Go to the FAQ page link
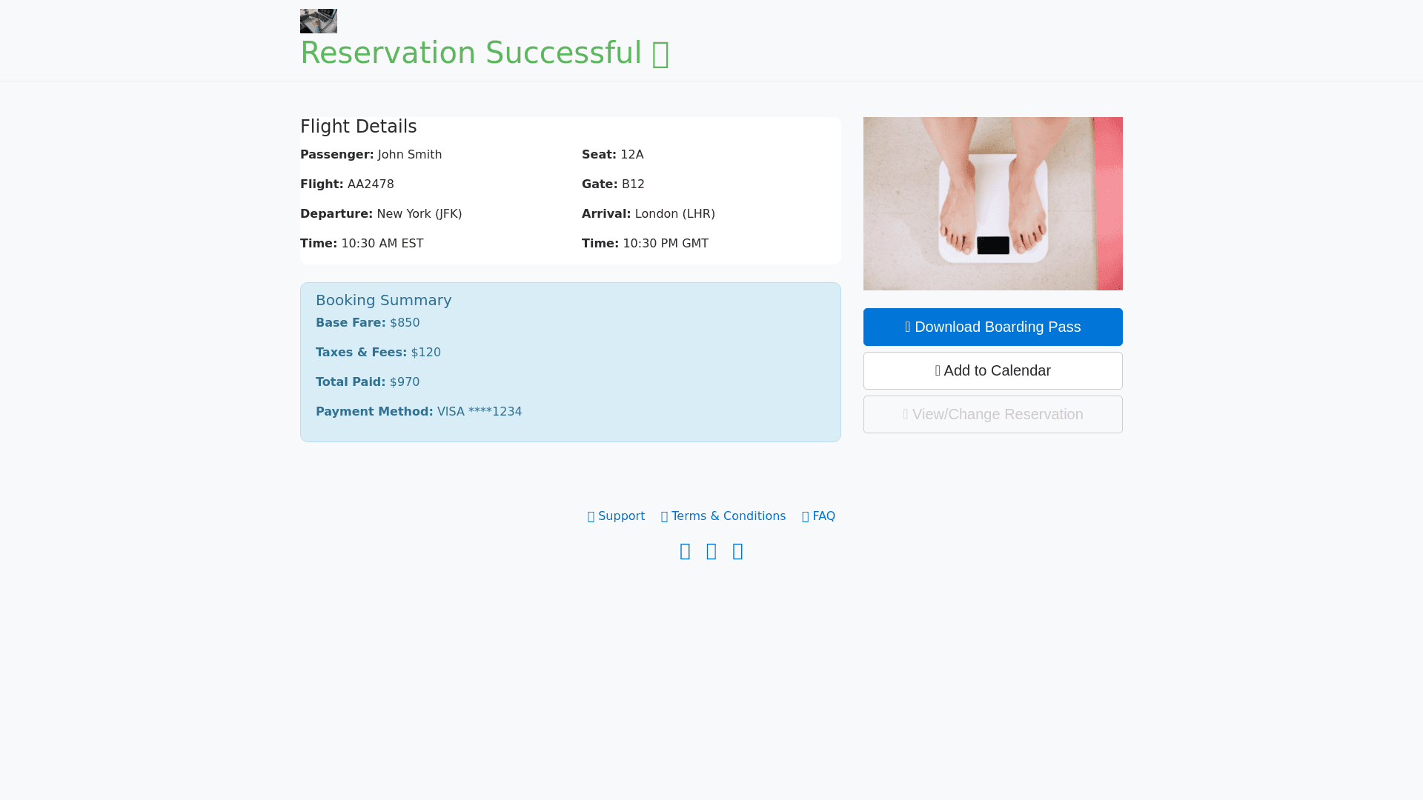1423x800 pixels. click(823, 516)
